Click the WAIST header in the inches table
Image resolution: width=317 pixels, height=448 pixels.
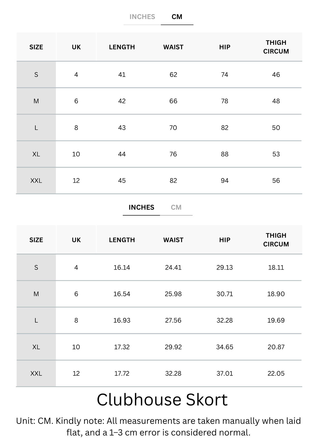point(173,240)
